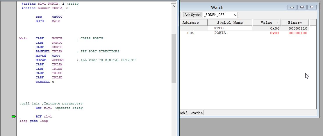Click the PORTA address 005 cell
Viewport: 323px width, 136px height.
coord(190,33)
